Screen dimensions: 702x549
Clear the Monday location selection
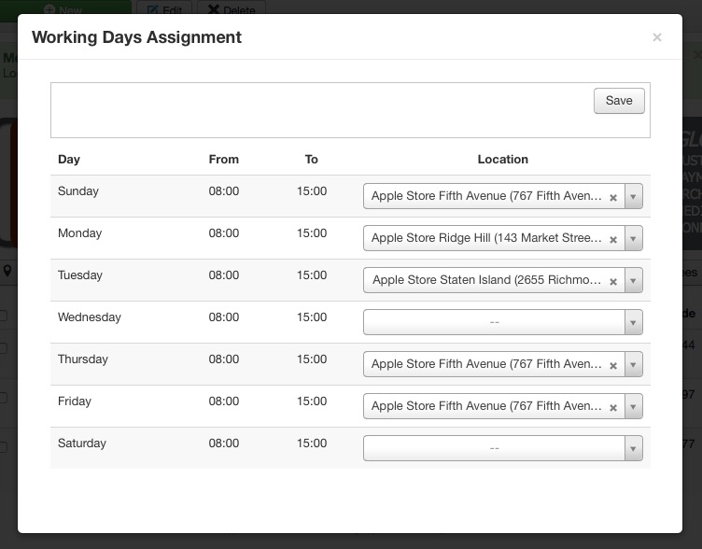613,240
